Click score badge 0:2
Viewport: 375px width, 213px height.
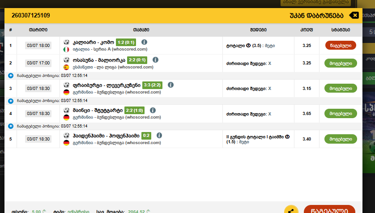point(146,136)
